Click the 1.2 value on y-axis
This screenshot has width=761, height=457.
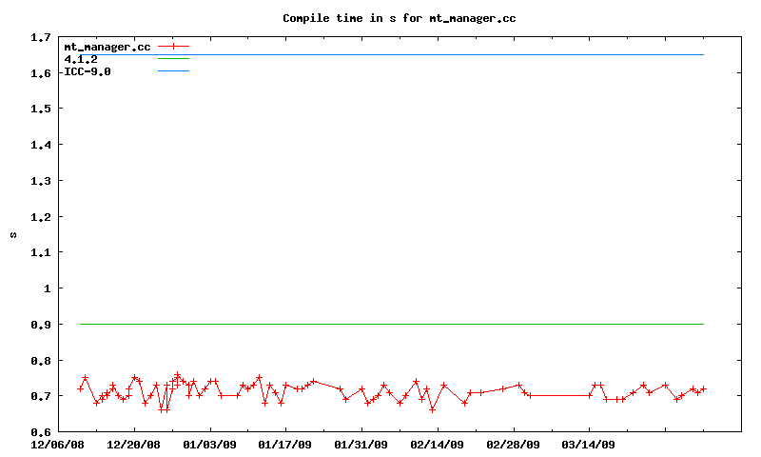click(x=40, y=217)
